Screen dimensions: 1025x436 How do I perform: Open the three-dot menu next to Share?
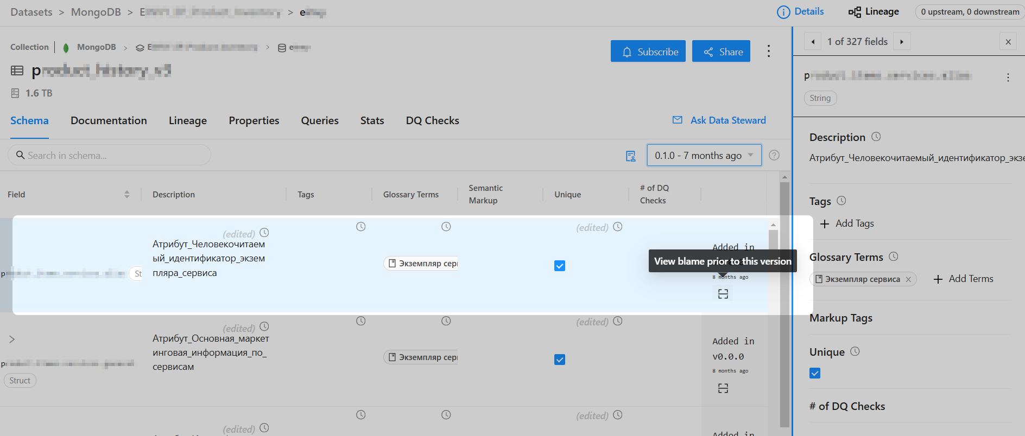[768, 52]
